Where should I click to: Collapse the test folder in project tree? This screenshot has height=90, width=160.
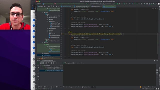pyautogui.click(x=43, y=43)
